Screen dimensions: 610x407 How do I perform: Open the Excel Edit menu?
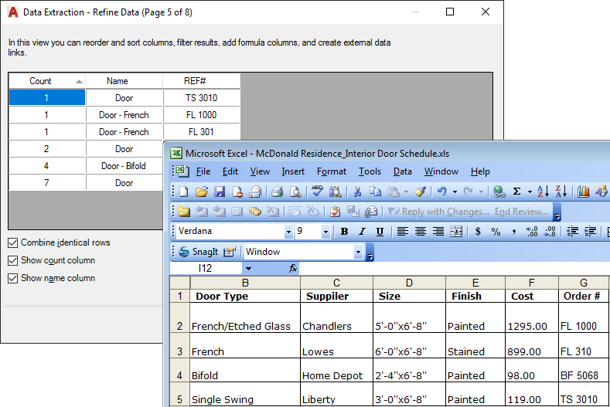pyautogui.click(x=230, y=171)
